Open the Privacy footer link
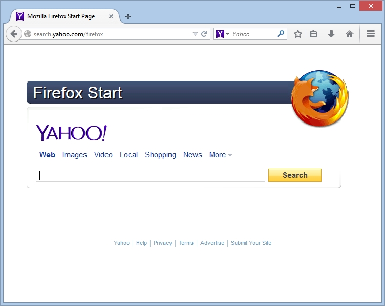 (x=162, y=243)
